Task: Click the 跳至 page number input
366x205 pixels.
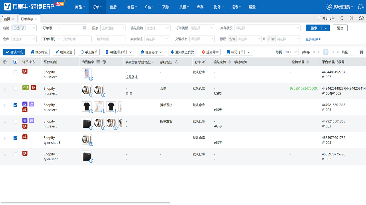Action: (354, 52)
